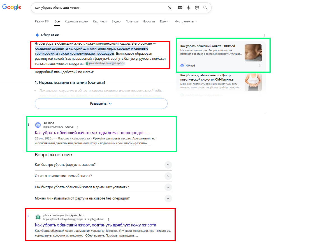Expand question 'Как быстро убрать фартук на животе?'
311x243 pixels.
tap(103, 165)
